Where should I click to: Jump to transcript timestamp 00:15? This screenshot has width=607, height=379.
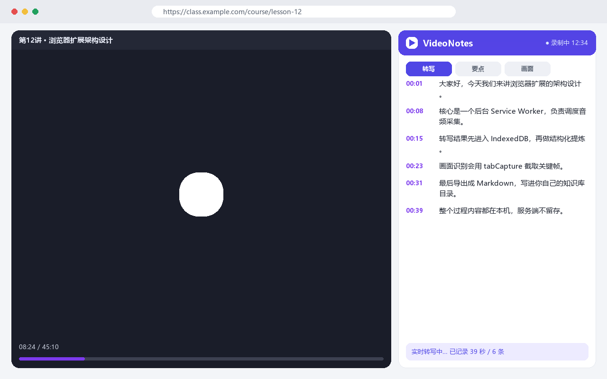pos(414,138)
